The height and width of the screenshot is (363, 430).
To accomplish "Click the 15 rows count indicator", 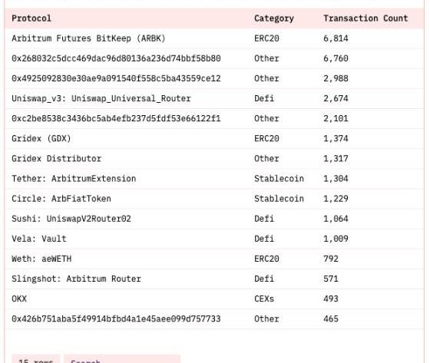I will (x=35, y=359).
